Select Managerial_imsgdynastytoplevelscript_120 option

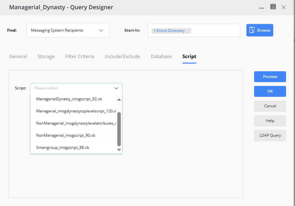pos(75,111)
